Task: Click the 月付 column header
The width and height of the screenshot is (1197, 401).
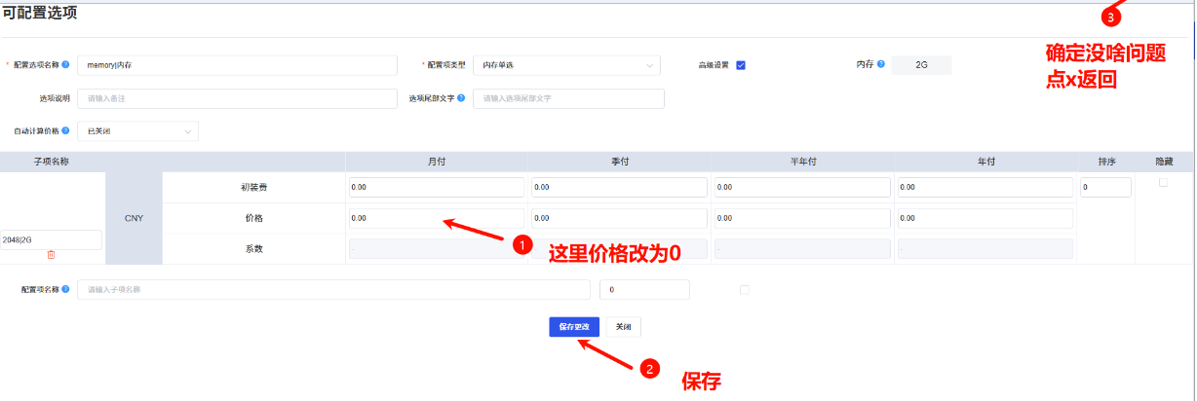Action: pos(437,161)
